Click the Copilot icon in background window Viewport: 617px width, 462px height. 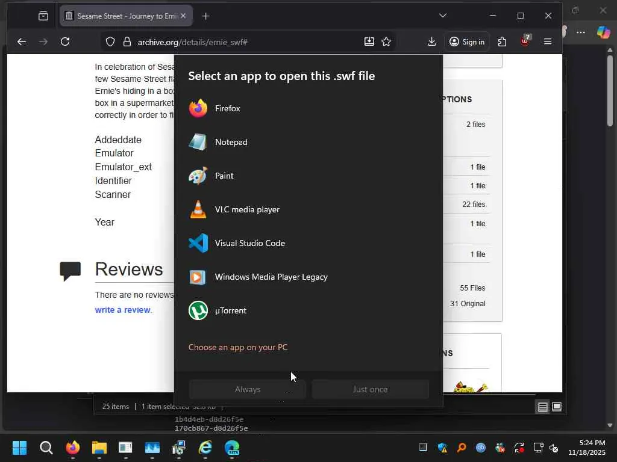tap(603, 32)
